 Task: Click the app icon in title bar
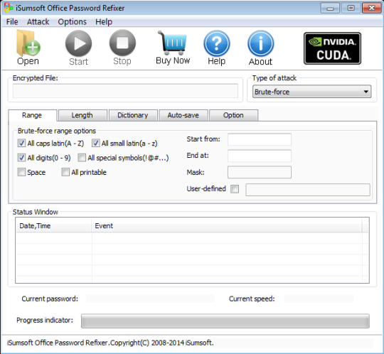coord(9,8)
